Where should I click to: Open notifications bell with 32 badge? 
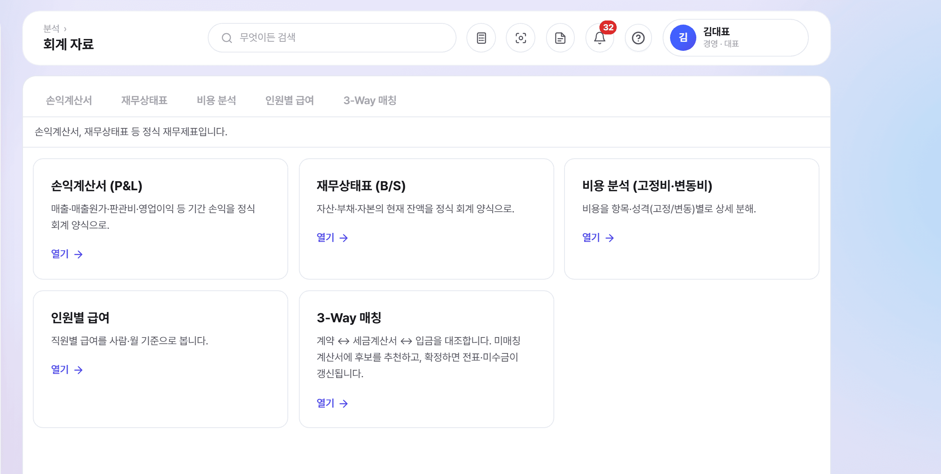coord(600,38)
